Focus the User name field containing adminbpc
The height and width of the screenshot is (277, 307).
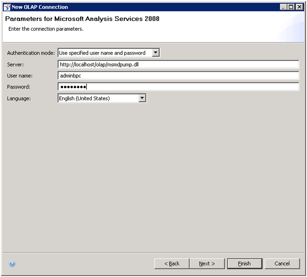click(178, 75)
